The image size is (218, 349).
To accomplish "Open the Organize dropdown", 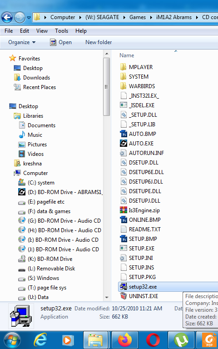I will point(22,42).
